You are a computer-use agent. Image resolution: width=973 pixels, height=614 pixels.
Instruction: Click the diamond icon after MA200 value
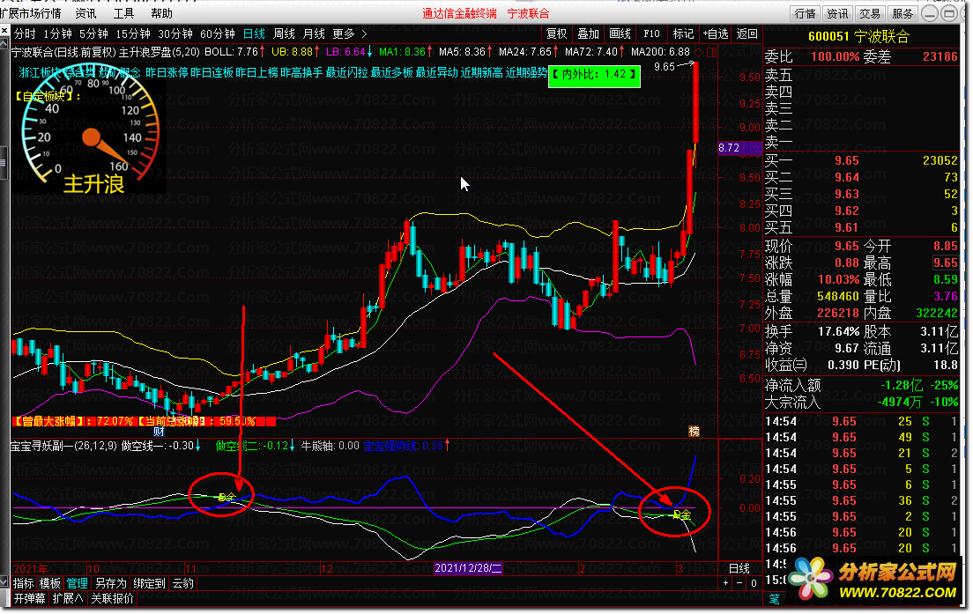(699, 53)
